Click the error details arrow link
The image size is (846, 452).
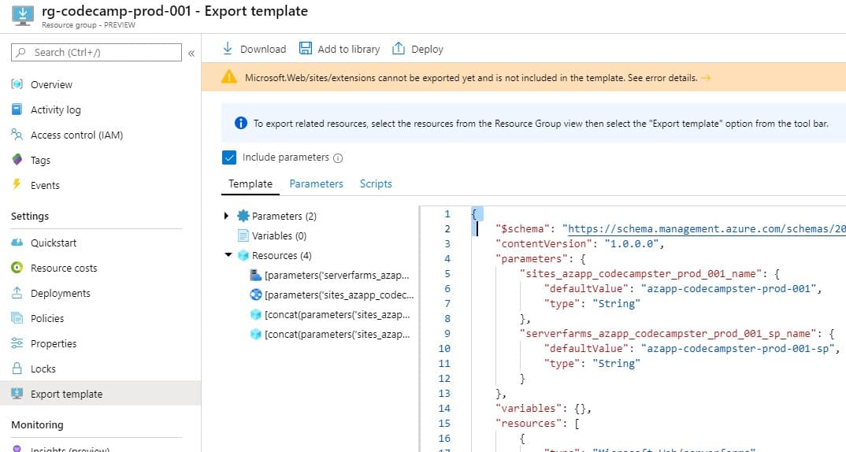pos(706,78)
